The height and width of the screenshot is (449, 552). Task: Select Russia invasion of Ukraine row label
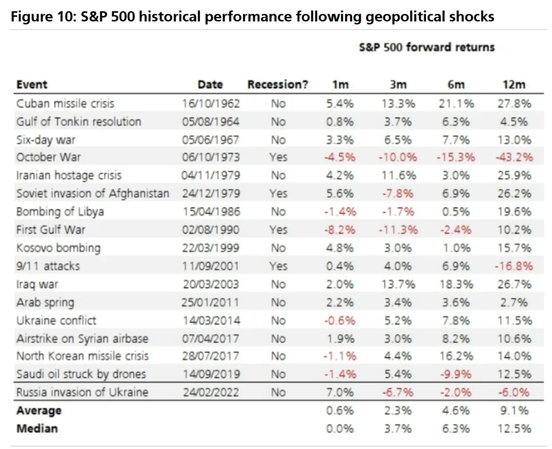click(82, 392)
